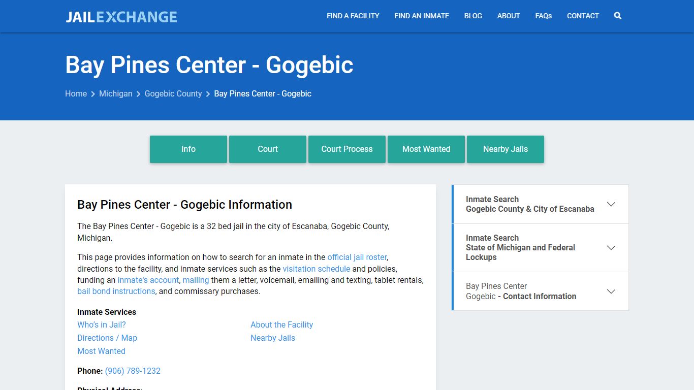The image size is (694, 390).
Task: Click the page title Bay Pines Center - Gogebic
Action: pyautogui.click(x=209, y=66)
